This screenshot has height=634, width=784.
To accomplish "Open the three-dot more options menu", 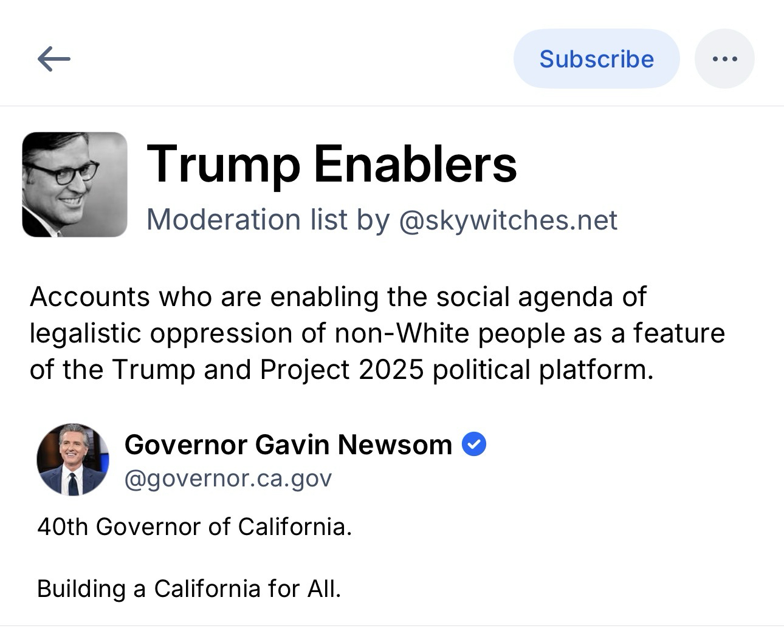I will tap(724, 59).
